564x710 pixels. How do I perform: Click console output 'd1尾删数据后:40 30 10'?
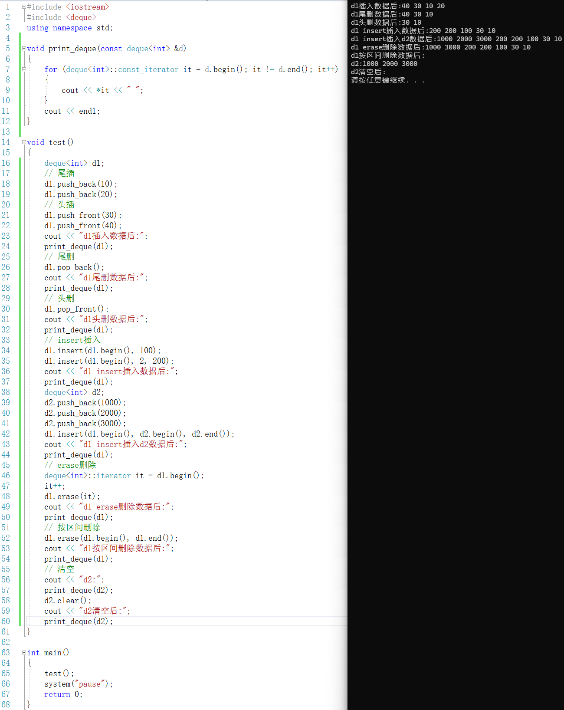(392, 14)
